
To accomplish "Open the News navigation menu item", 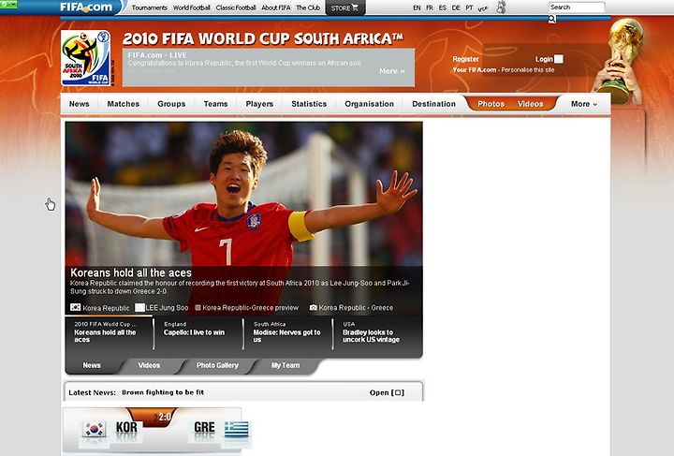I will point(79,104).
